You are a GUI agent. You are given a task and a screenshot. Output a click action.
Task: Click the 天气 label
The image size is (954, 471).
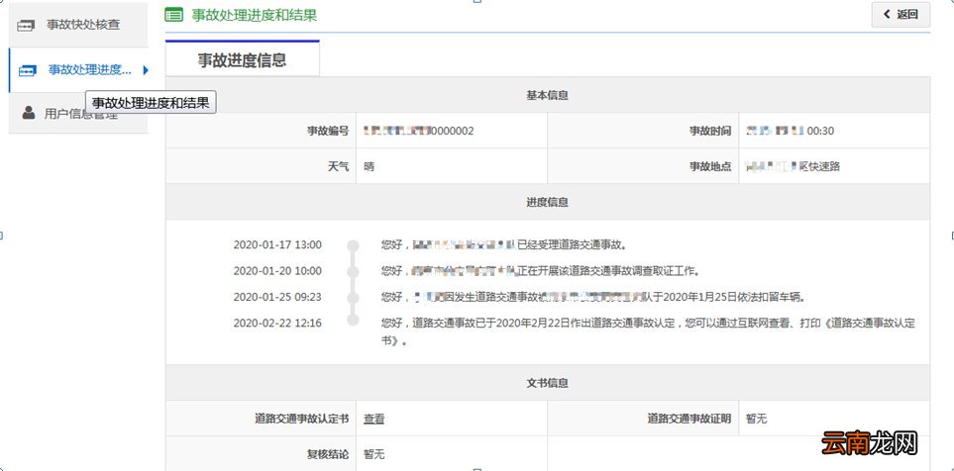pyautogui.click(x=338, y=166)
